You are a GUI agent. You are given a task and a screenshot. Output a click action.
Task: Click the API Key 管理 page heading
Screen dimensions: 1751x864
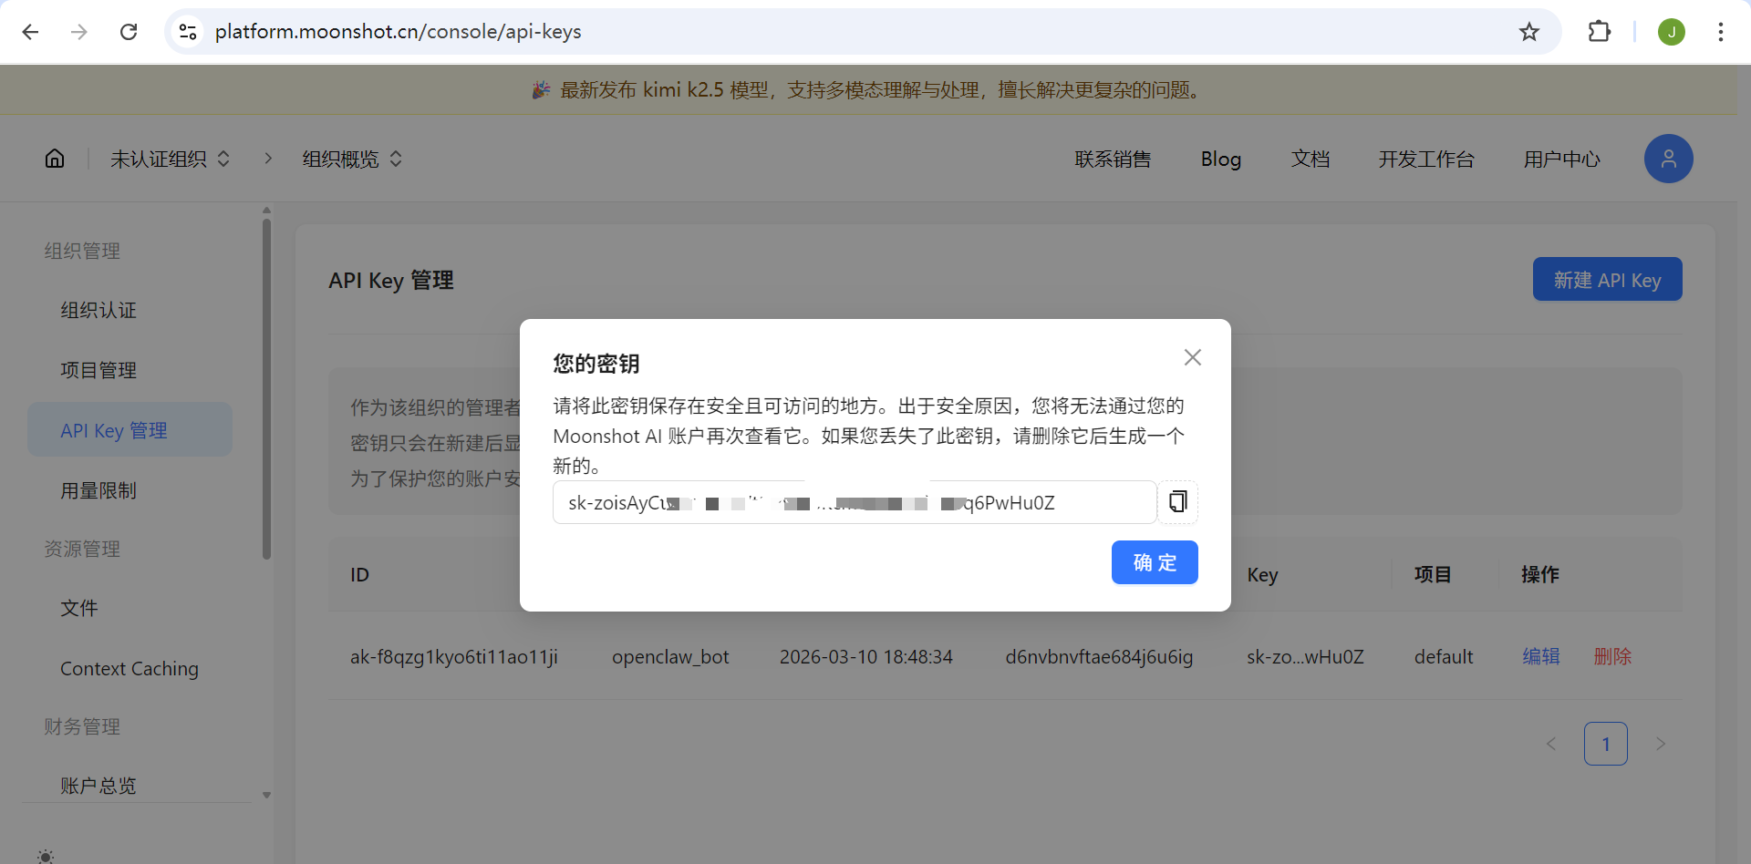391,280
